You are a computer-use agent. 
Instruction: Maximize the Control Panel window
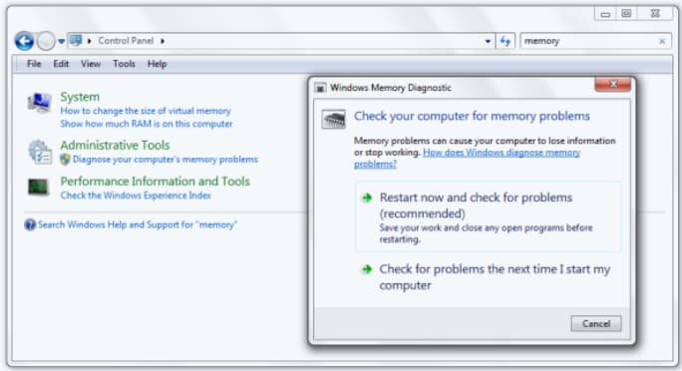click(626, 14)
